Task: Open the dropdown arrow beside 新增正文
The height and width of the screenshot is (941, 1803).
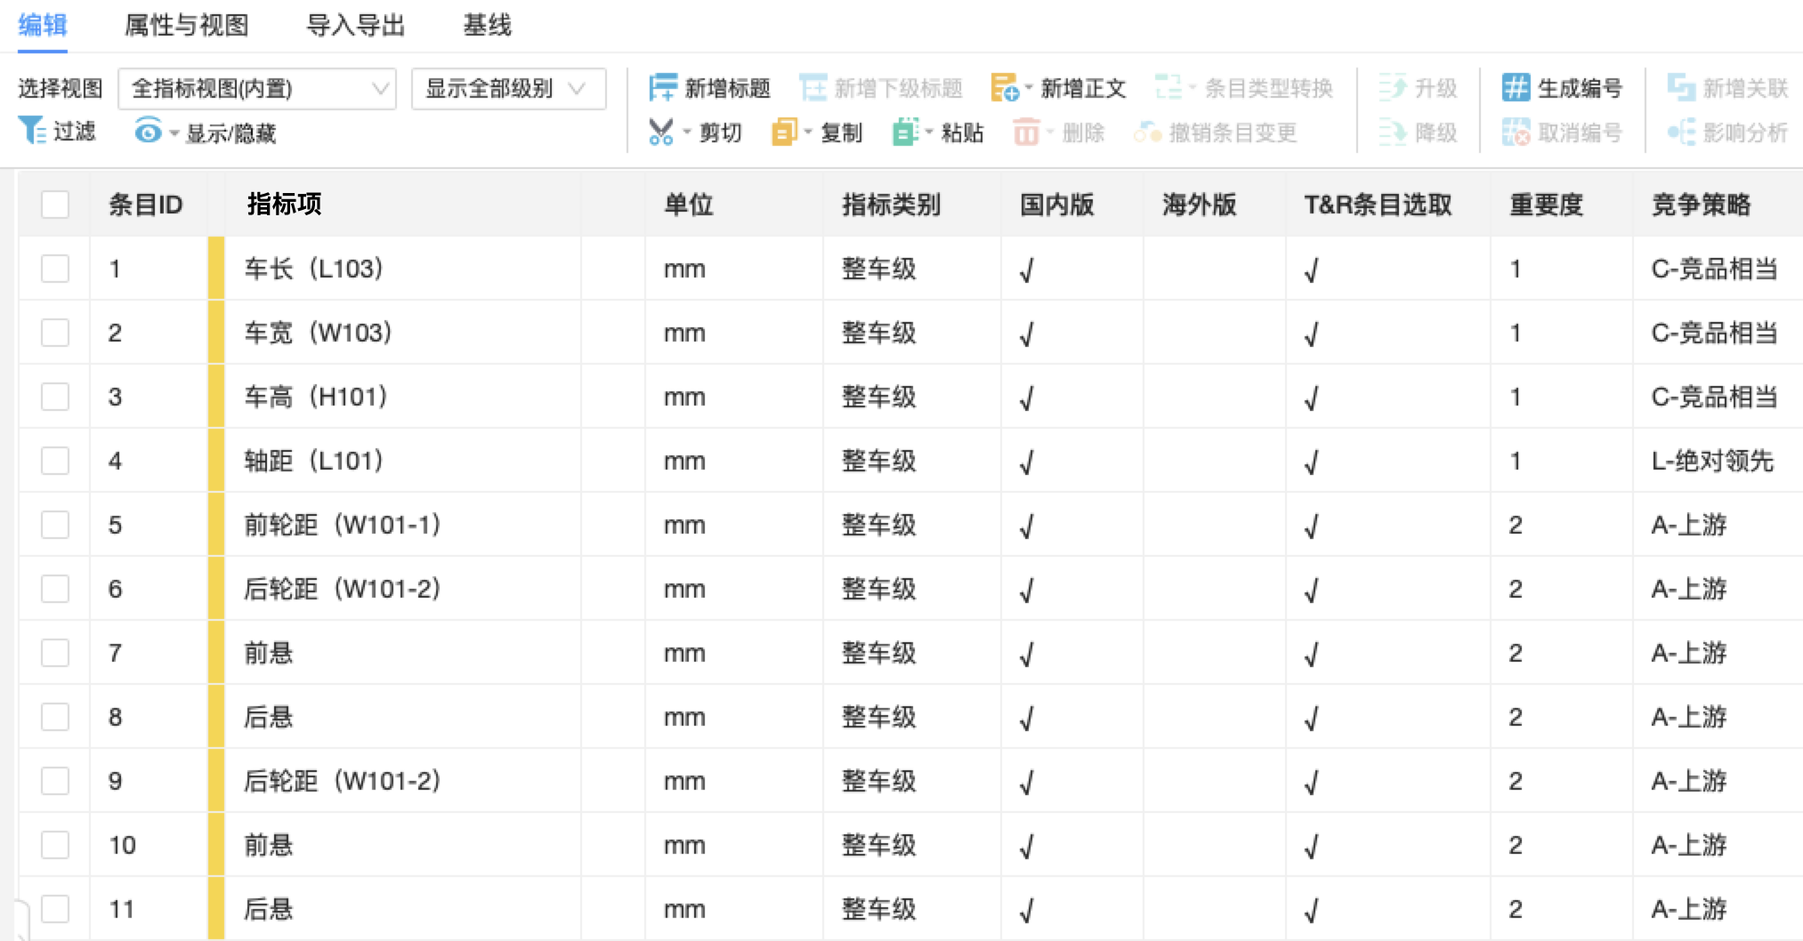Action: (x=1029, y=88)
